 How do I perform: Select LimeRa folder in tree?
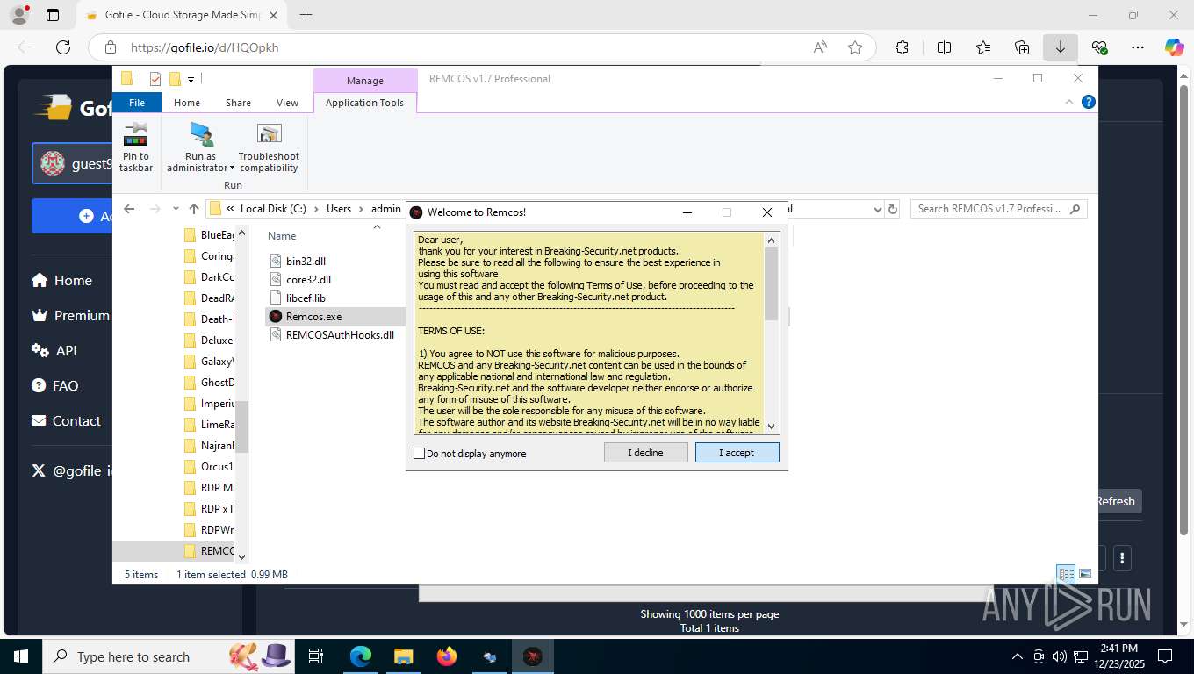[x=209, y=425]
